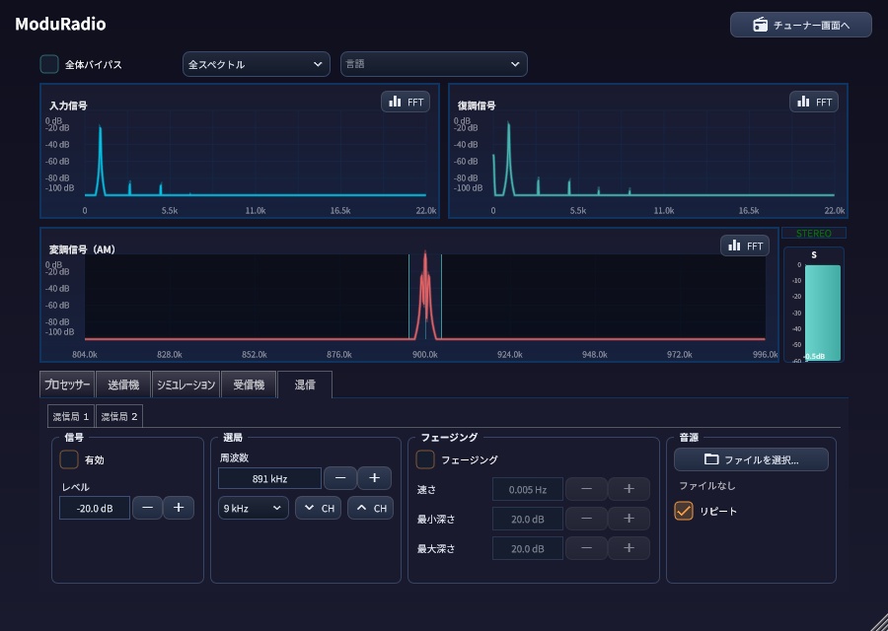
Task: Click the STEREO indicator label
Action: point(814,233)
